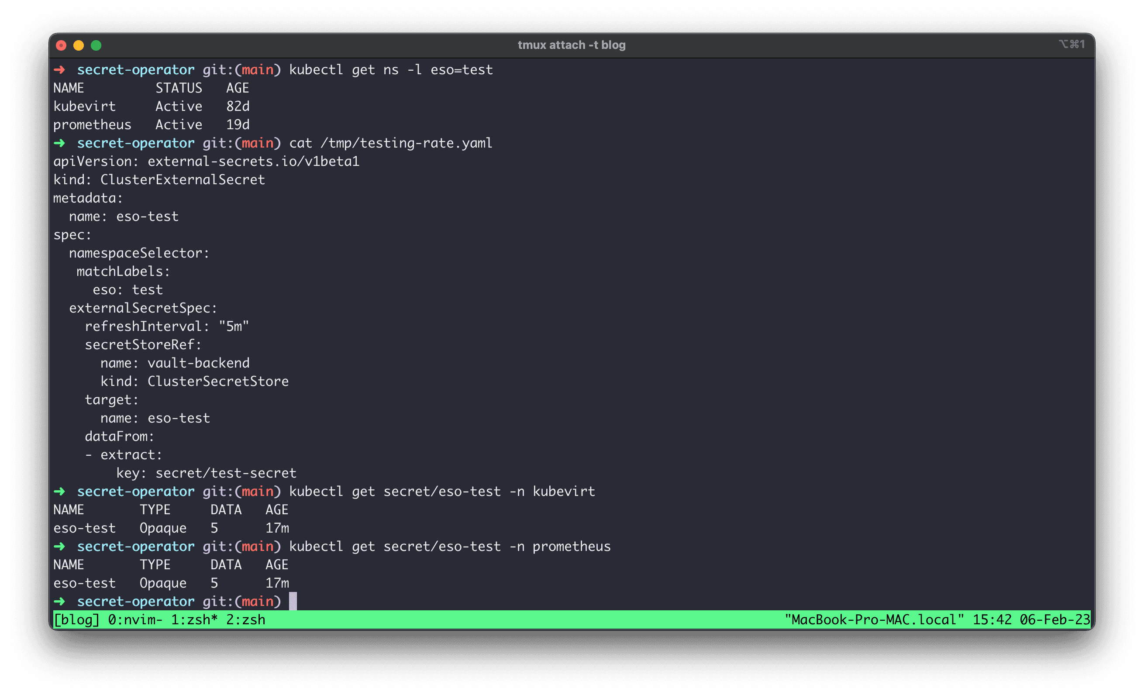Click the yellow minimize window button
Screen dimensions: 1144x695
[x=79, y=45]
